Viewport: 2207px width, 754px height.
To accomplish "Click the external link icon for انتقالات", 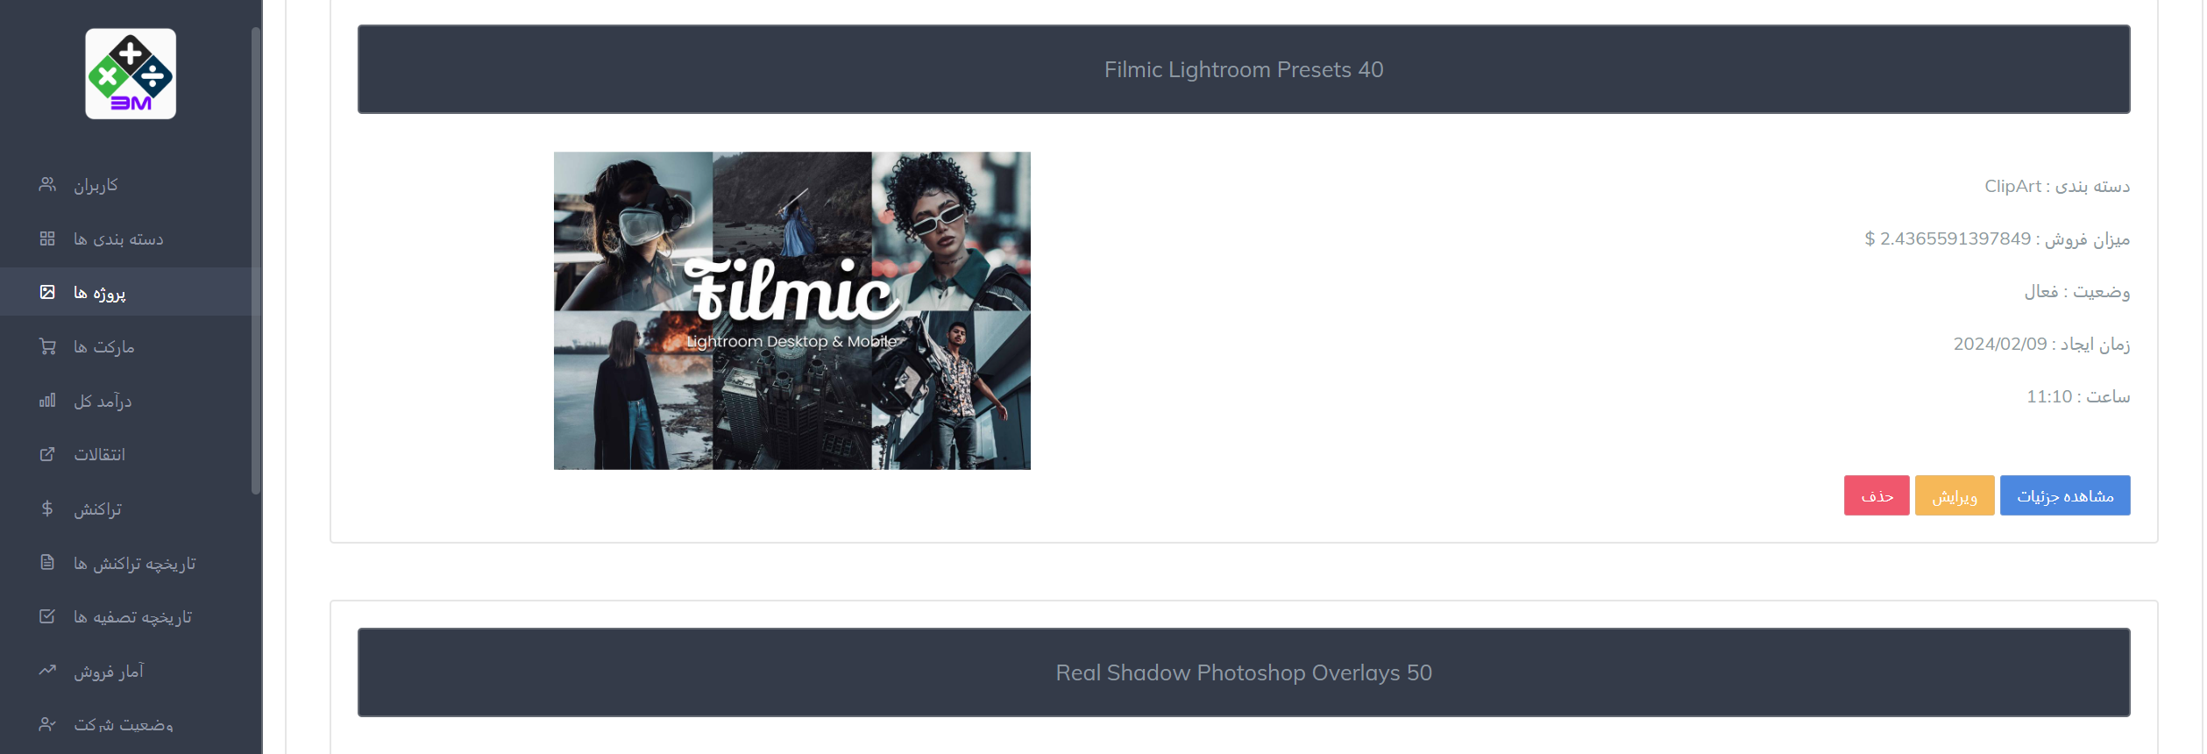I will [47, 454].
